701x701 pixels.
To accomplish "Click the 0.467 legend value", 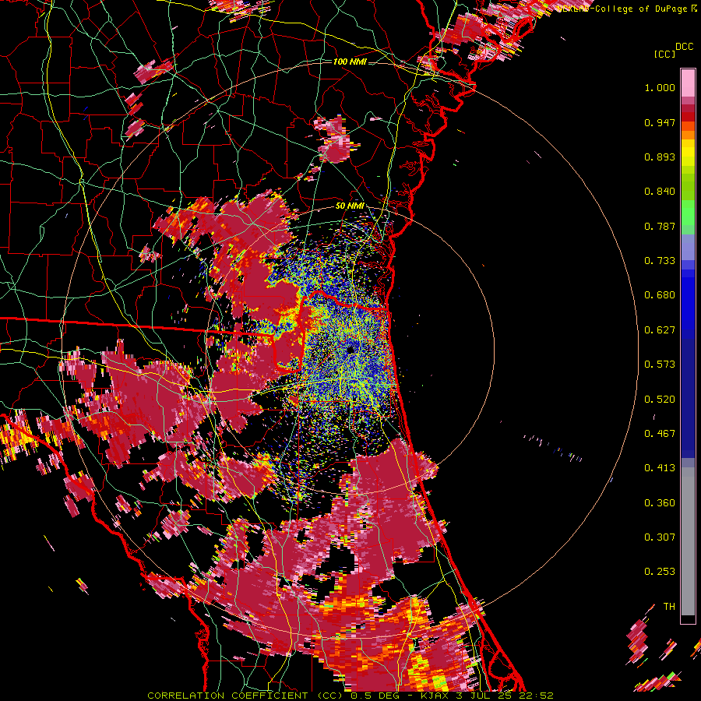I will [x=660, y=434].
